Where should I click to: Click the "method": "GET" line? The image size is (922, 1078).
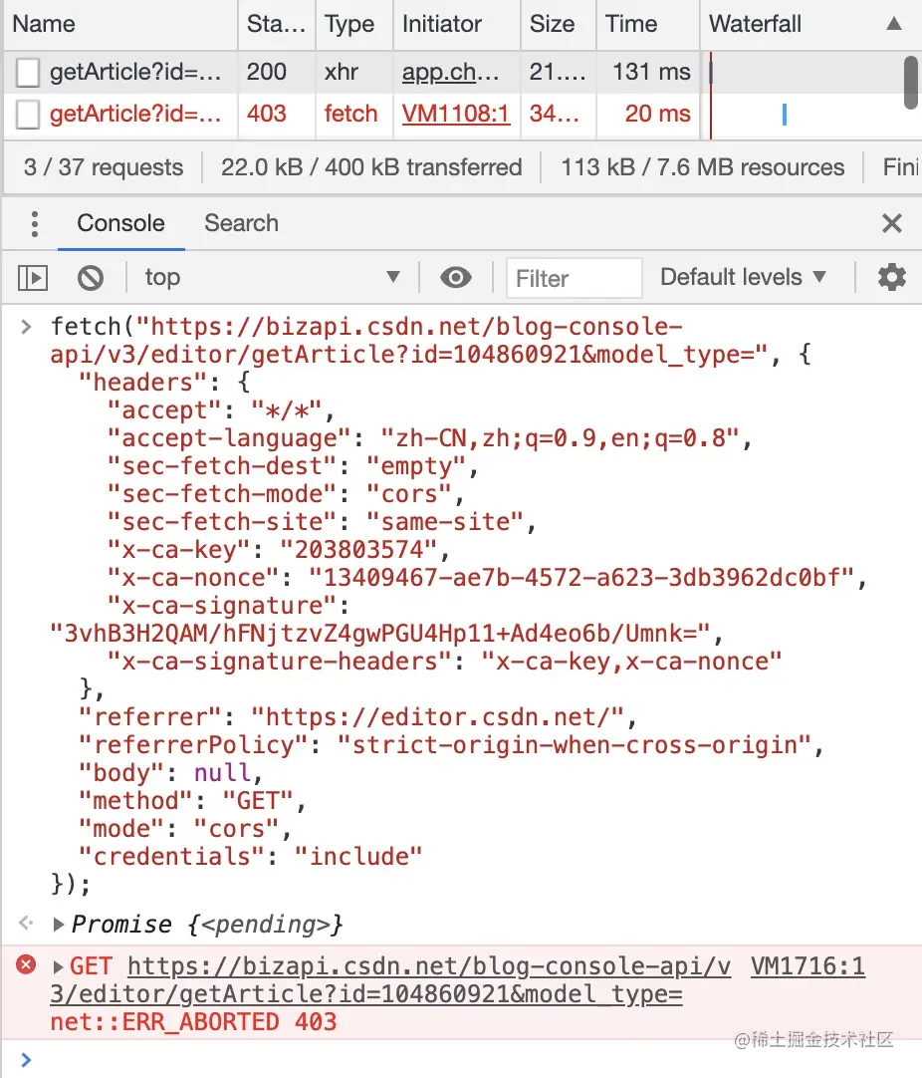pyautogui.click(x=191, y=801)
